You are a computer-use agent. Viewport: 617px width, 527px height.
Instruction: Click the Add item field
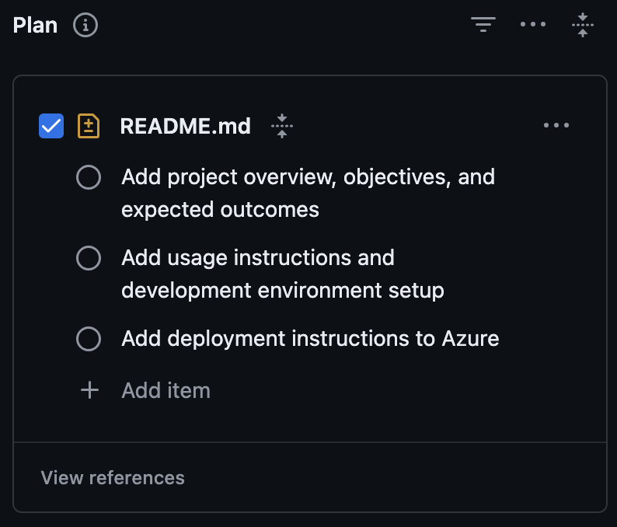(x=166, y=390)
